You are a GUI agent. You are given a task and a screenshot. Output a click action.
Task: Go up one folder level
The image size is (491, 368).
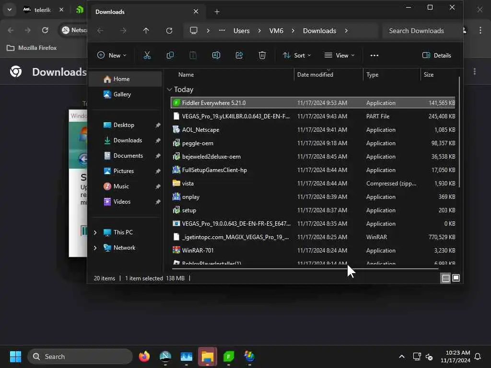pyautogui.click(x=146, y=31)
